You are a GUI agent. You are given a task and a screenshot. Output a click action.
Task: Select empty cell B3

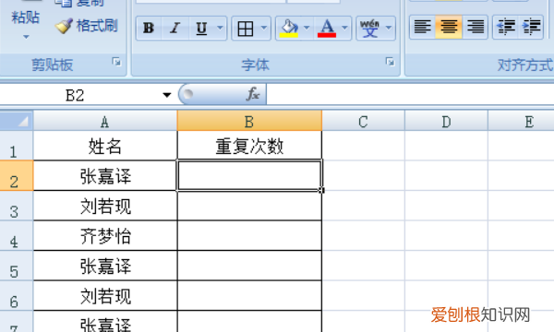tap(249, 206)
